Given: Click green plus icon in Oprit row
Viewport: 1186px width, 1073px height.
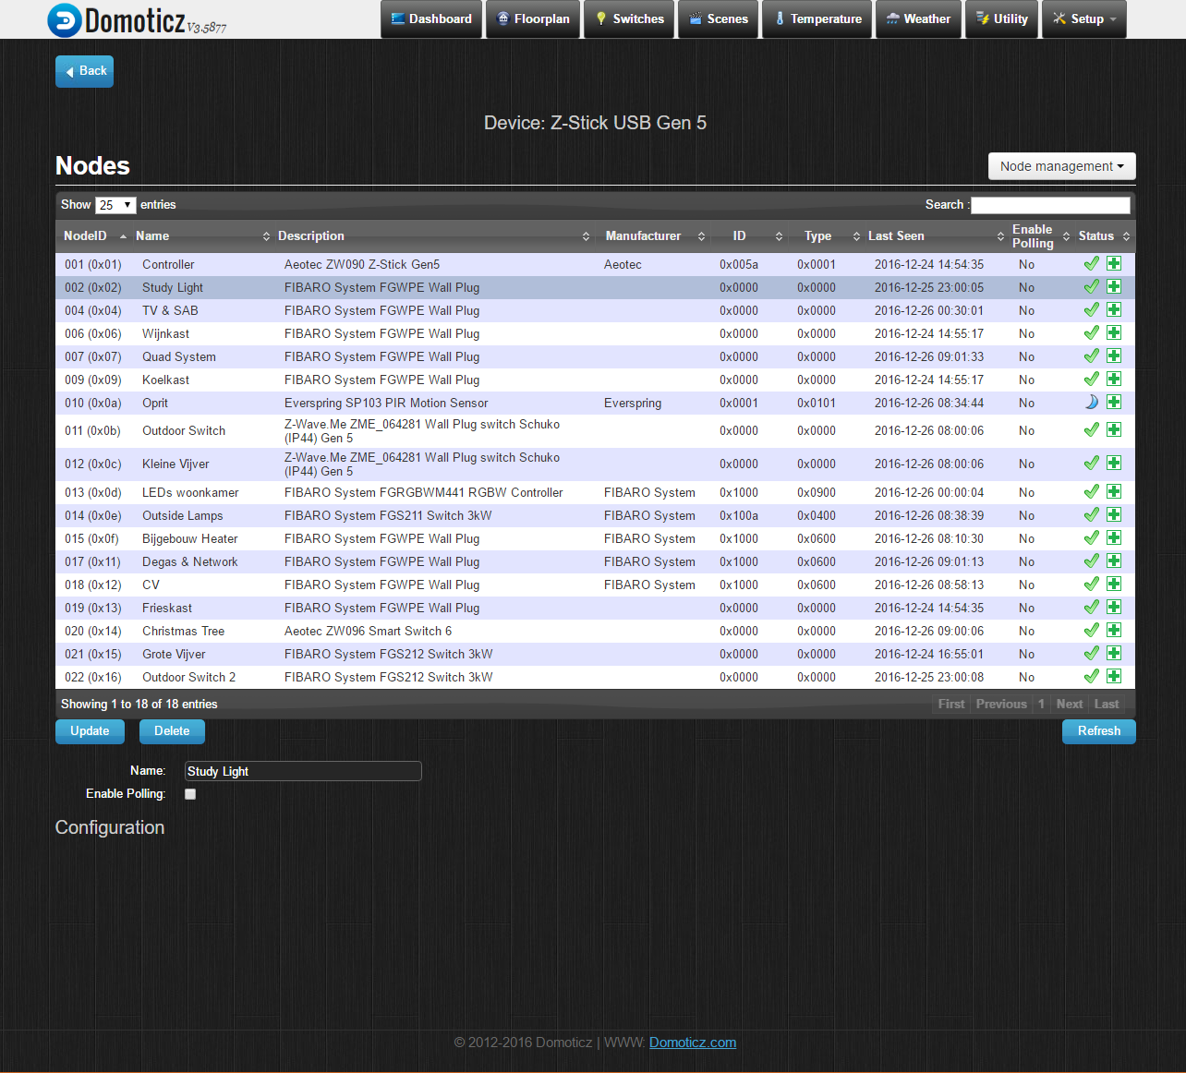Looking at the screenshot, I should coord(1114,402).
